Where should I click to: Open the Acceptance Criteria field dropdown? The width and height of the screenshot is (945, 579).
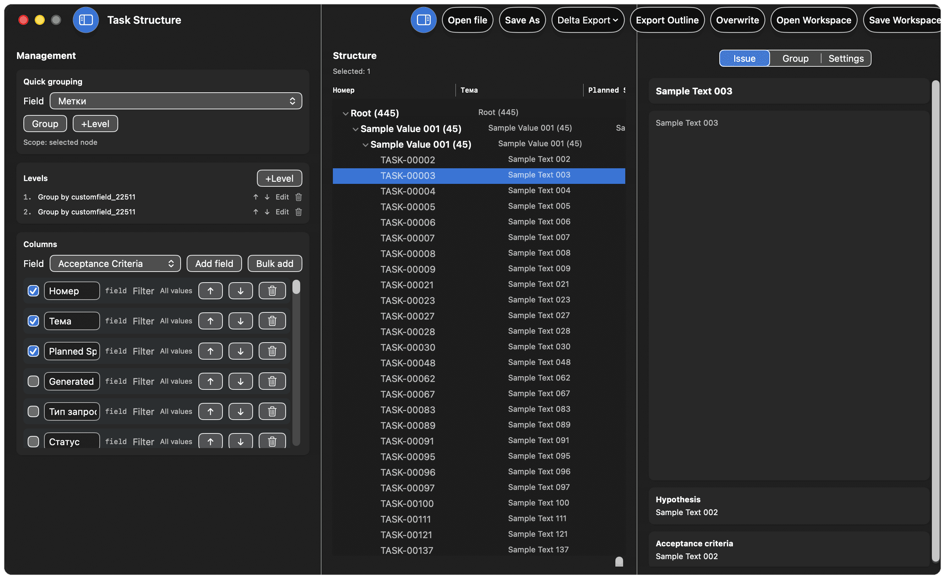tap(115, 264)
